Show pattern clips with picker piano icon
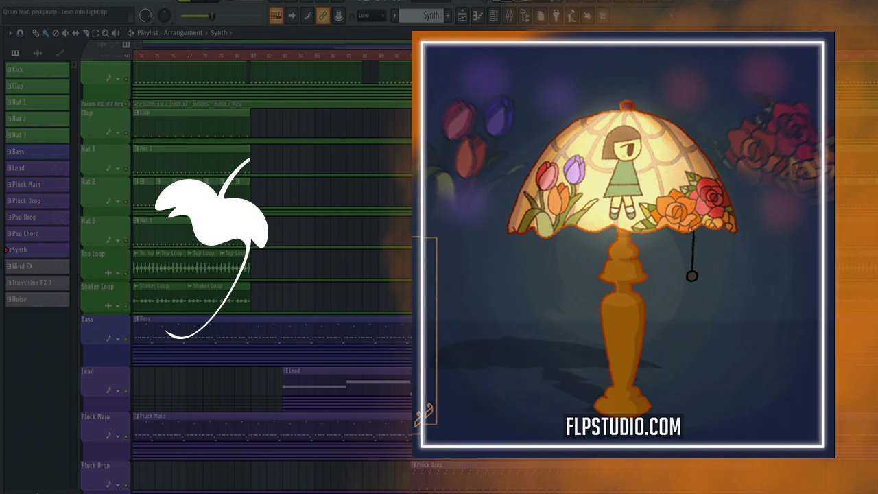Viewport: 878px width, 494px height. pyautogui.click(x=15, y=53)
